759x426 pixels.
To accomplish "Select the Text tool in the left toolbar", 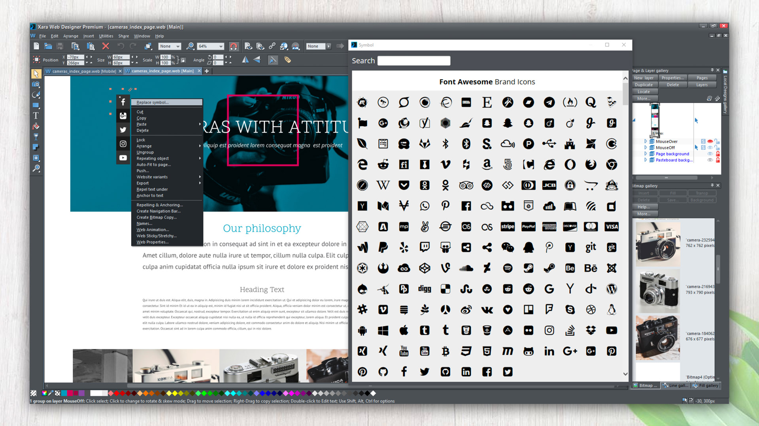I will pos(36,116).
